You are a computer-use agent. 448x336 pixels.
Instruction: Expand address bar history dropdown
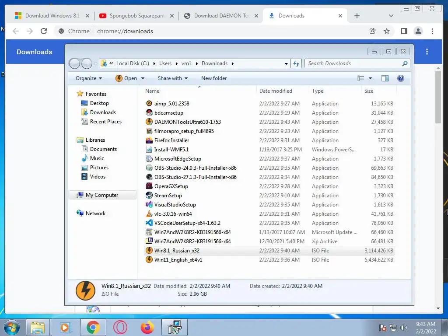point(286,64)
